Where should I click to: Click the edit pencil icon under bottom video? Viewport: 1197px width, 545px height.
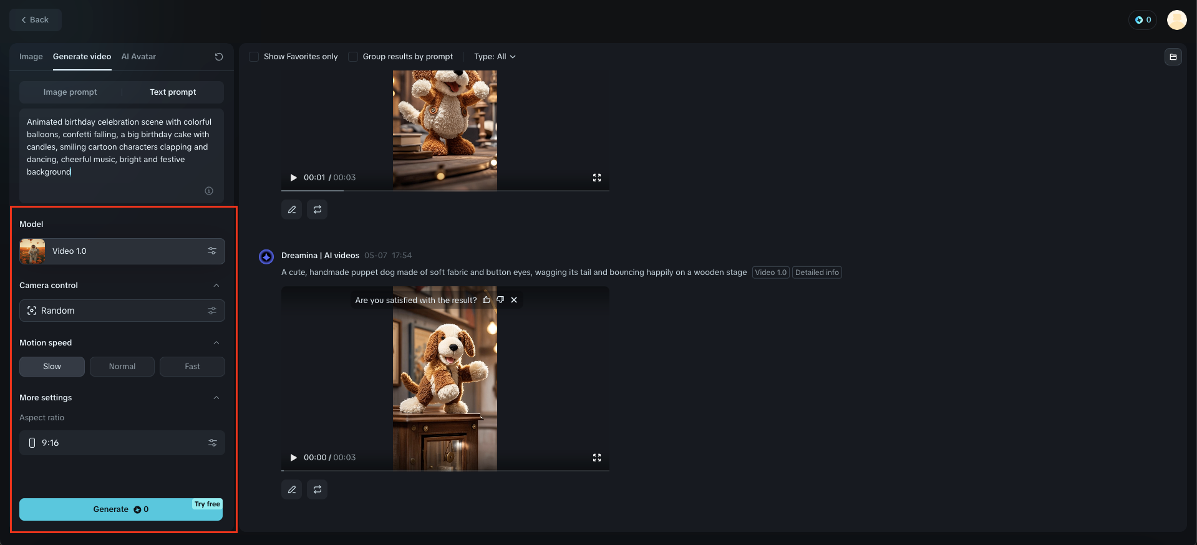pyautogui.click(x=291, y=490)
